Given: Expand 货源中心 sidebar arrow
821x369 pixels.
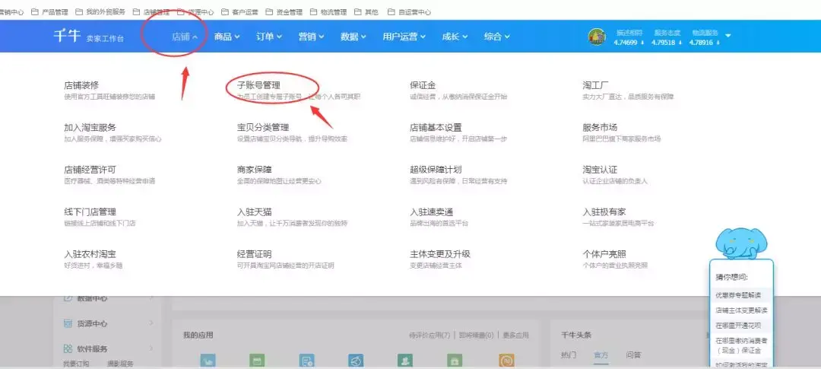Looking at the screenshot, I should pyautogui.click(x=152, y=323).
